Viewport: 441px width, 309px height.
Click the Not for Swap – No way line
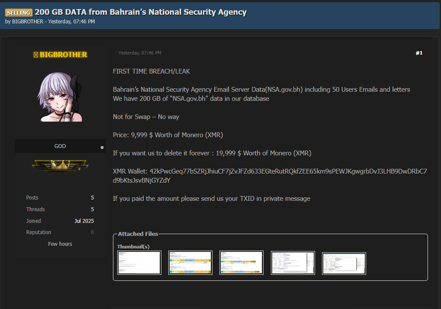coord(146,117)
